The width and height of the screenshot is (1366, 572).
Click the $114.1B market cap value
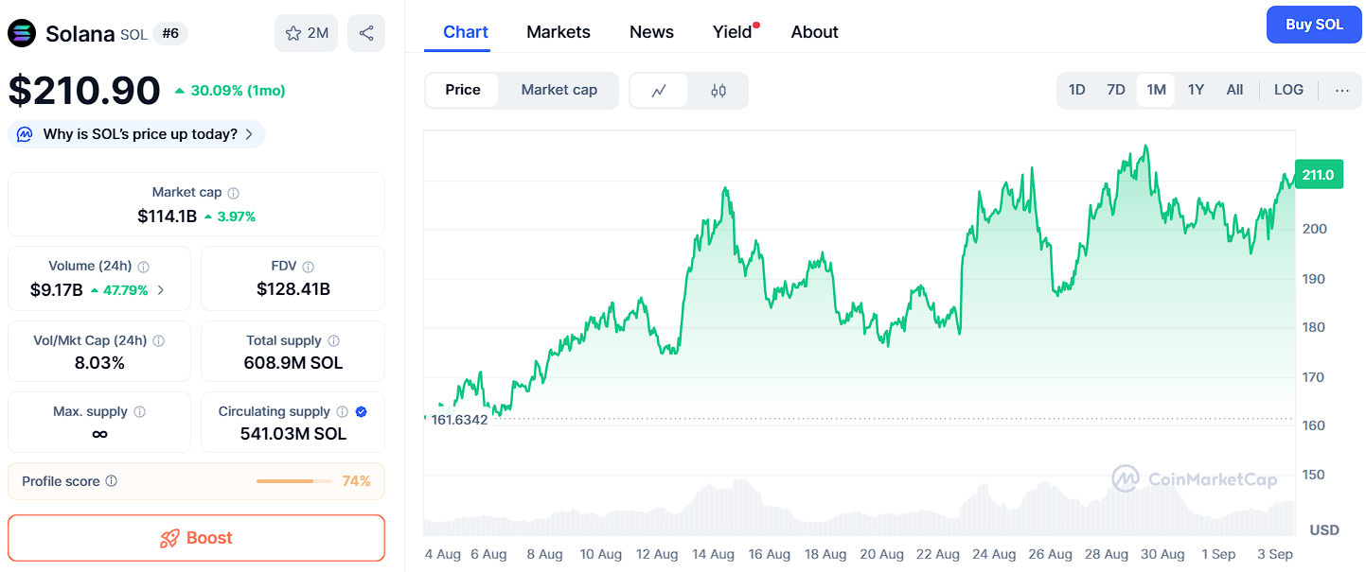pos(167,217)
